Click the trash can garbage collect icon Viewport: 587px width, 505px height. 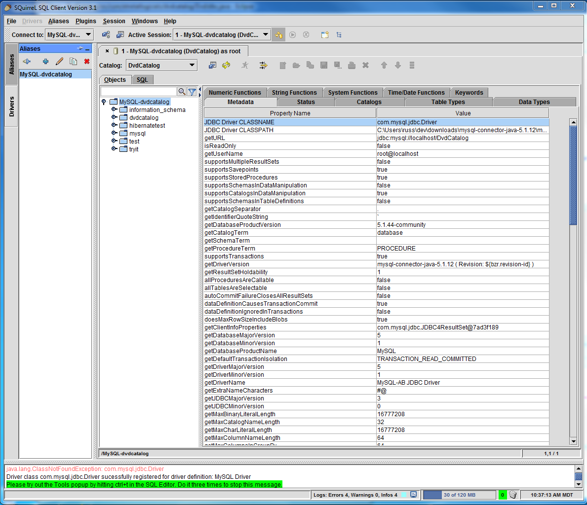(513, 495)
